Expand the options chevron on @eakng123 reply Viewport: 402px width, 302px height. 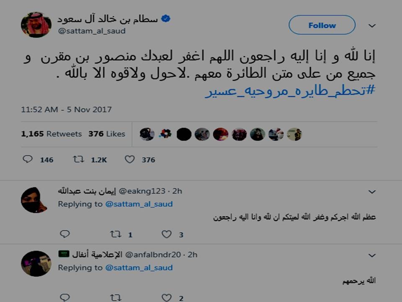[372, 192]
